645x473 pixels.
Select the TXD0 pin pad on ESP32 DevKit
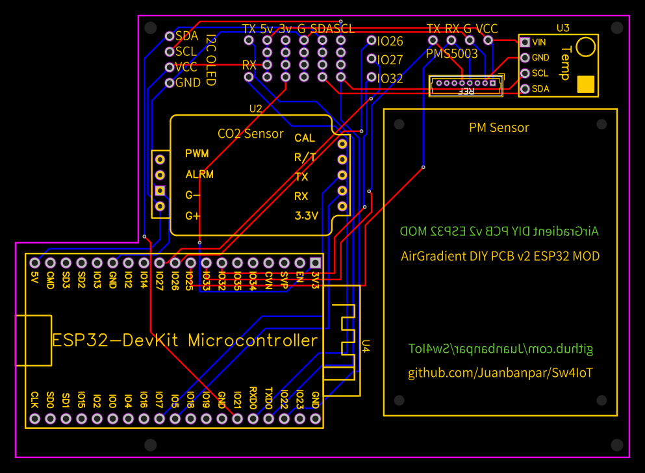[269, 418]
